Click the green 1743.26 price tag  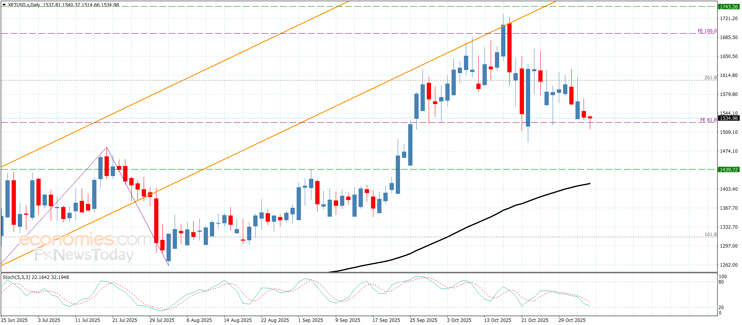(728, 7)
